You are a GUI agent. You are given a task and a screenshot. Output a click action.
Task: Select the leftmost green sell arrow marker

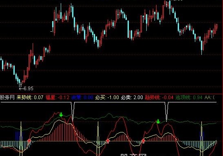(x=61, y=115)
